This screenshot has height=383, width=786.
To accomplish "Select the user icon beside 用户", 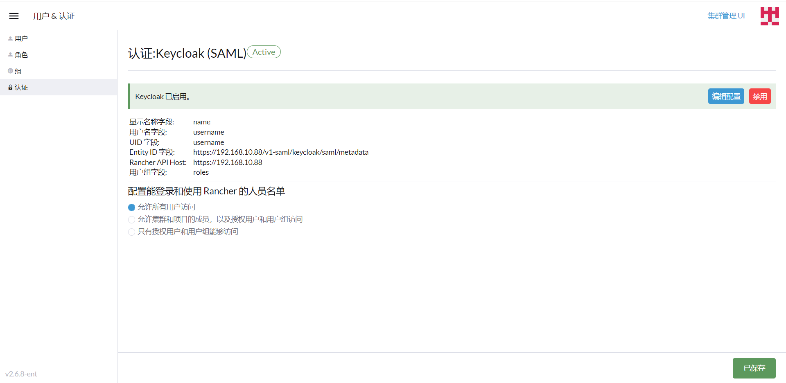I will coord(10,38).
